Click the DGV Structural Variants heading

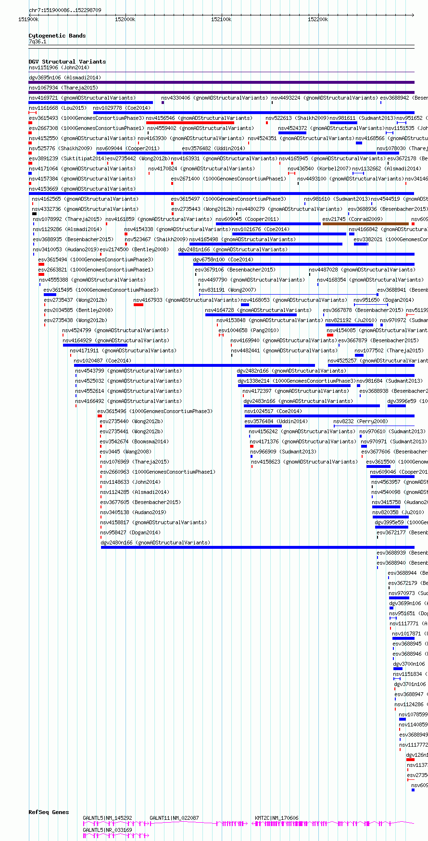click(x=67, y=62)
